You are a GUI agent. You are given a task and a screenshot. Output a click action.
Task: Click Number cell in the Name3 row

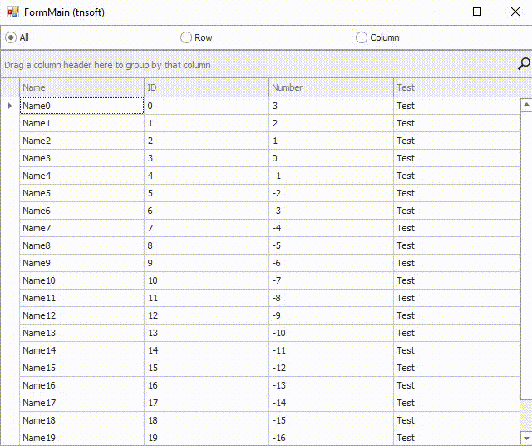(331, 158)
